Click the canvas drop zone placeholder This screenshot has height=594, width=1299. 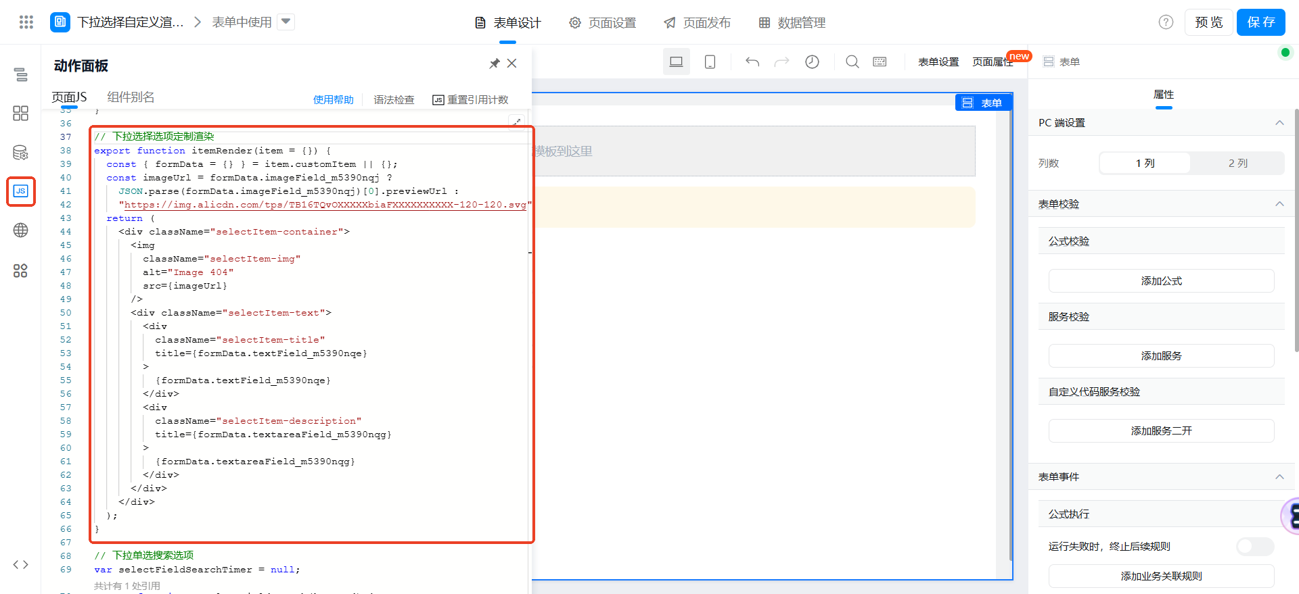pos(754,151)
